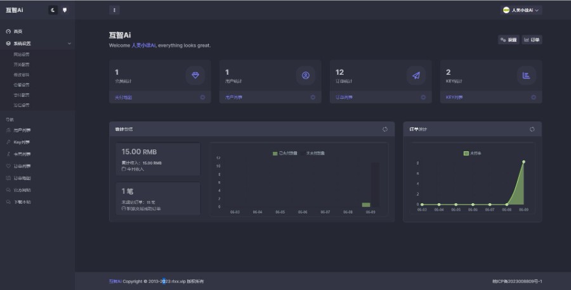This screenshot has height=290, width=571.
Task: Follow the 人类小徒Ai link in the welcome line
Action: [x=143, y=46]
